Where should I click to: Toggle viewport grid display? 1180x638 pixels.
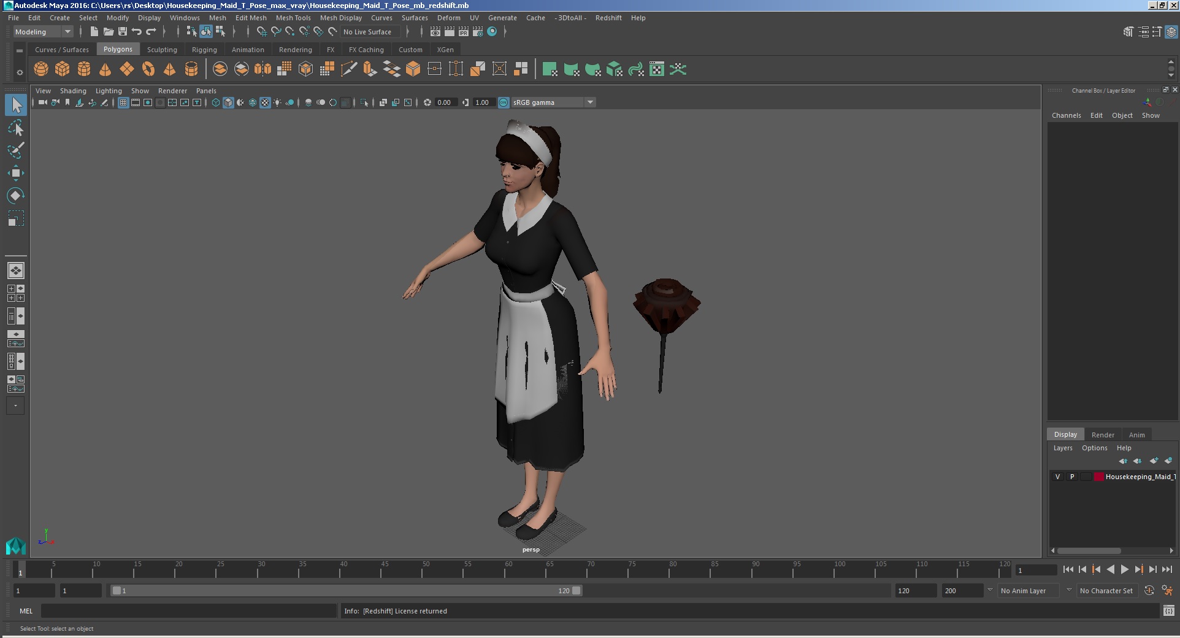[x=123, y=102]
